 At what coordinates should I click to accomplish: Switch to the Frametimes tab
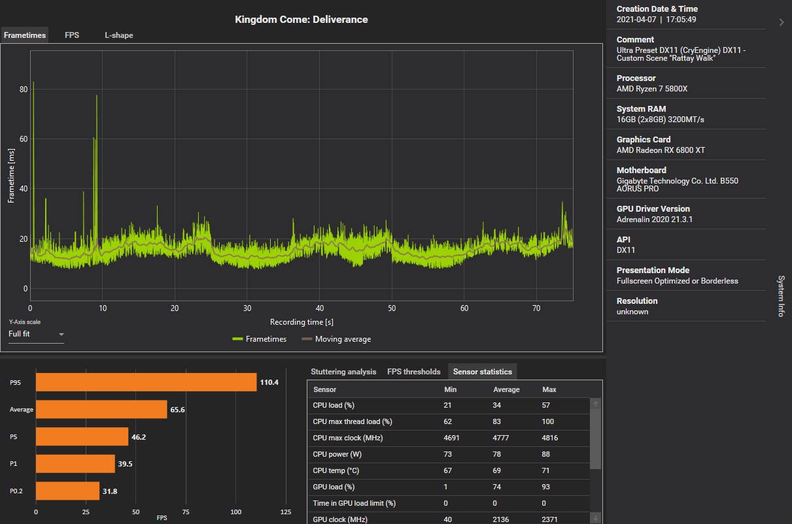click(x=25, y=35)
